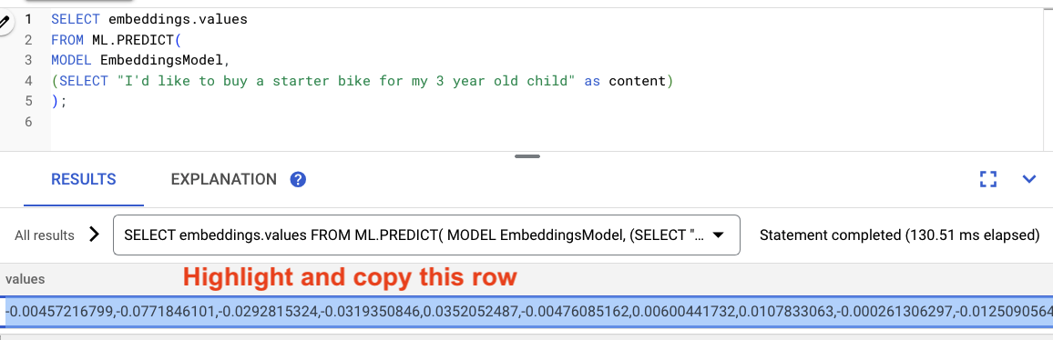Go back to All results
Screen dimensions: 1053x340
[x=45, y=235]
